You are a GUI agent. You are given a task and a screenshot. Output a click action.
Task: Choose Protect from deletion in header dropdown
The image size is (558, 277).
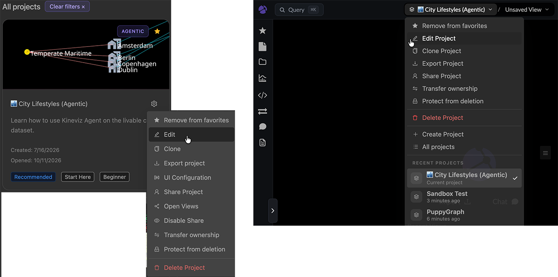464,101
